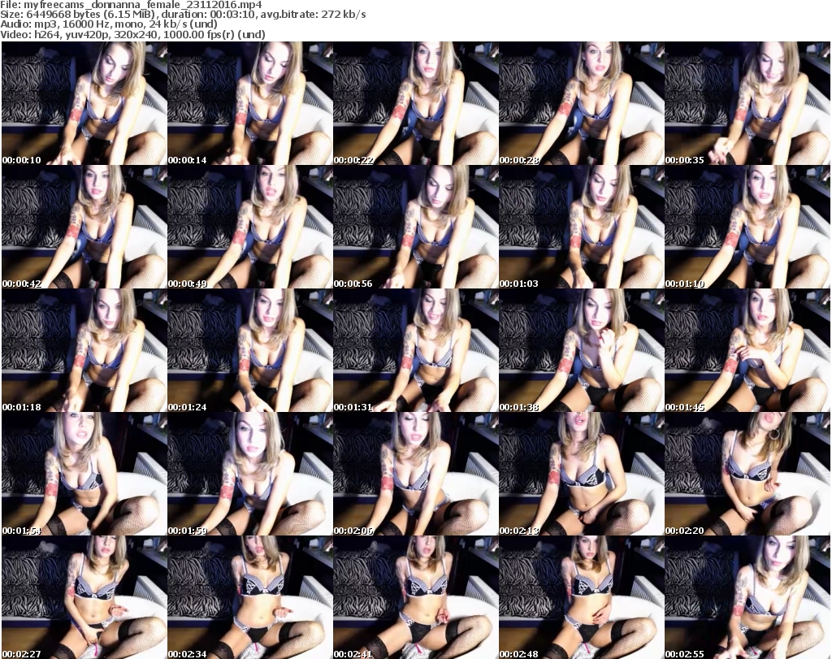Open the frame with timestamp 00:00:28

582,103
